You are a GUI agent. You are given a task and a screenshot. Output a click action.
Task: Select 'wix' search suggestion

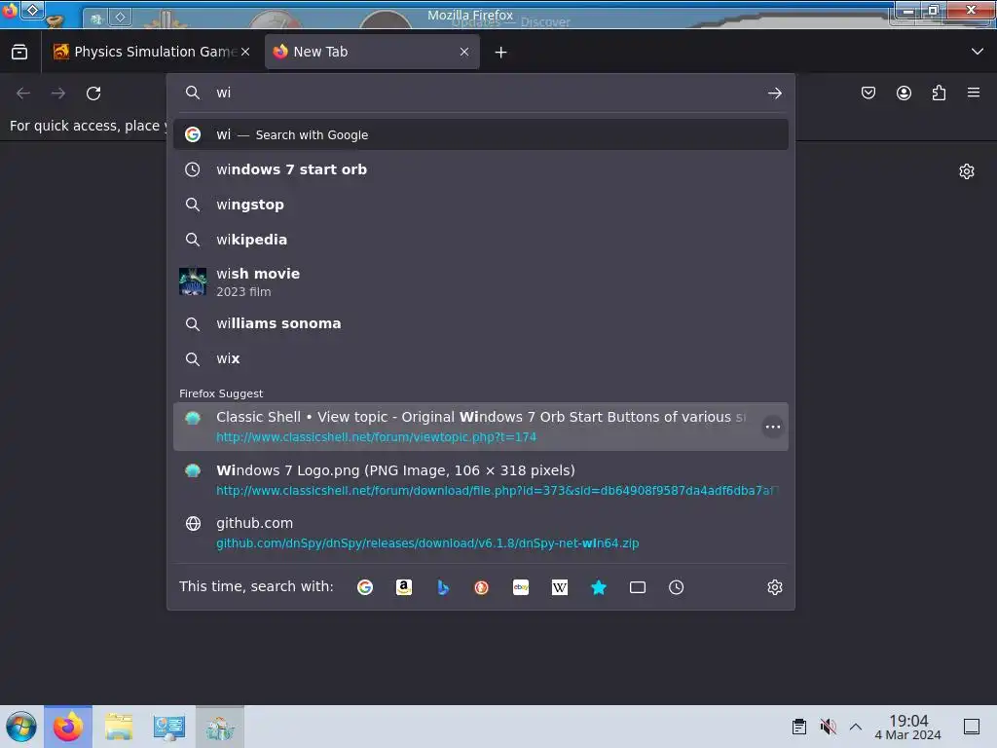pos(481,358)
